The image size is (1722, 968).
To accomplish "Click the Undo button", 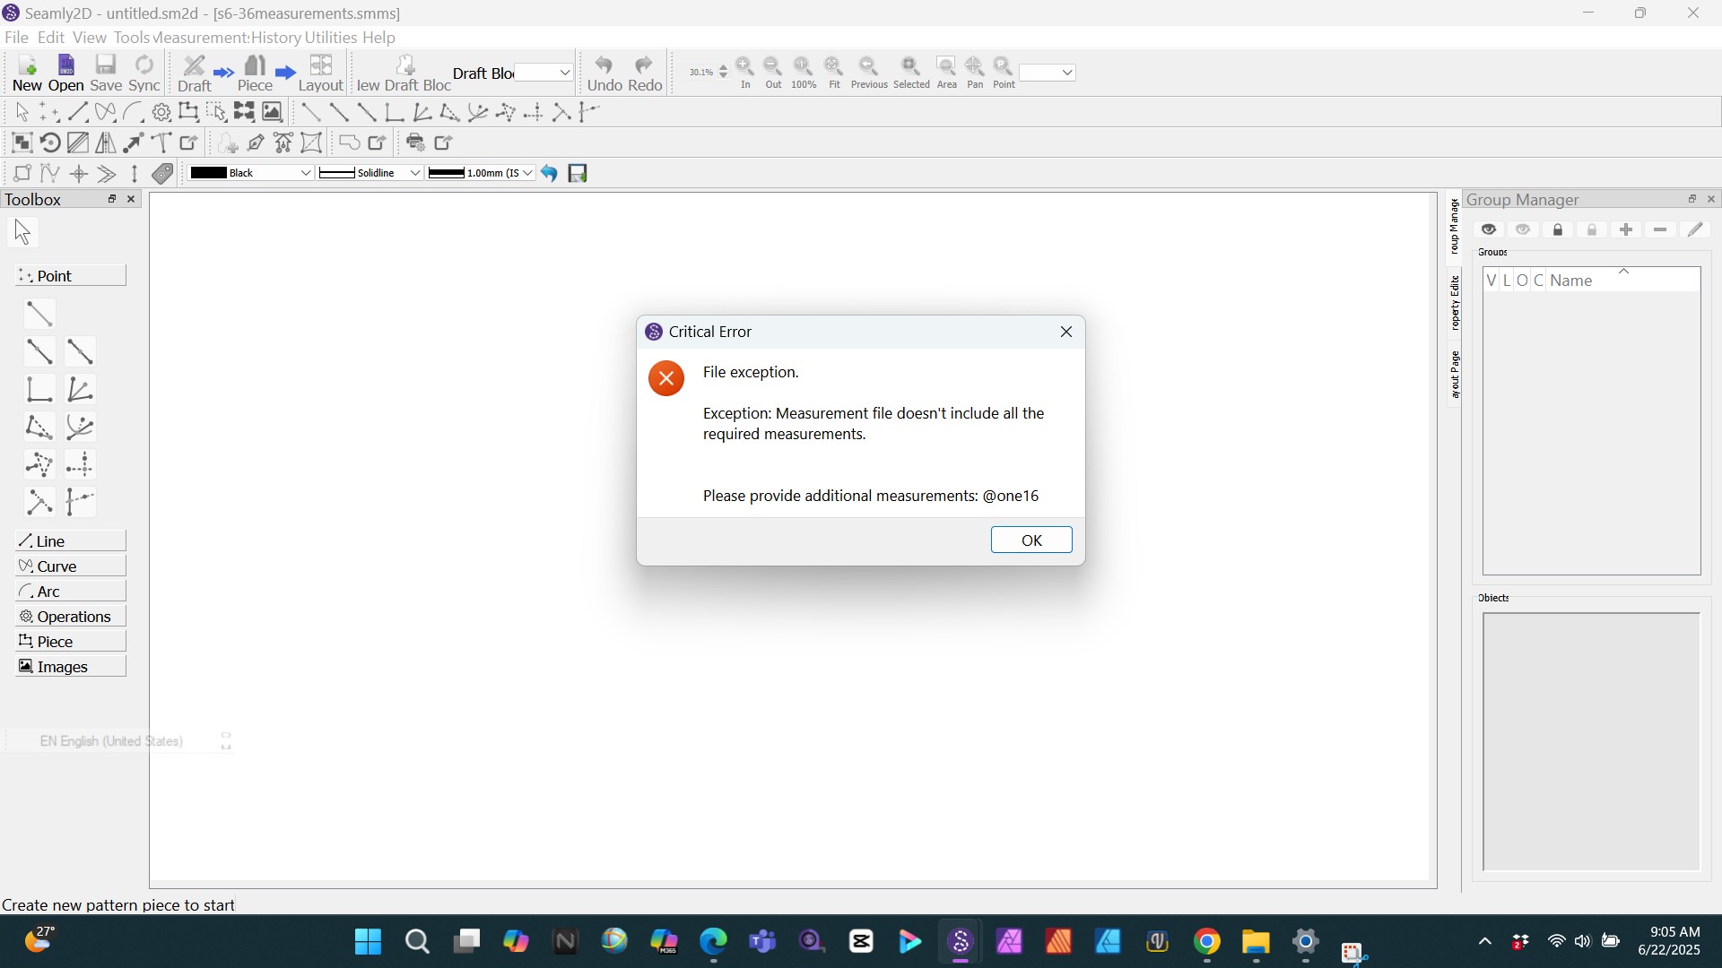I will (604, 73).
